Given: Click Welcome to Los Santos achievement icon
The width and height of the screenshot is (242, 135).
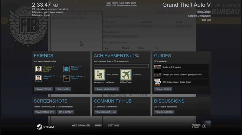Looking at the screenshot, I should [x=100, y=75].
